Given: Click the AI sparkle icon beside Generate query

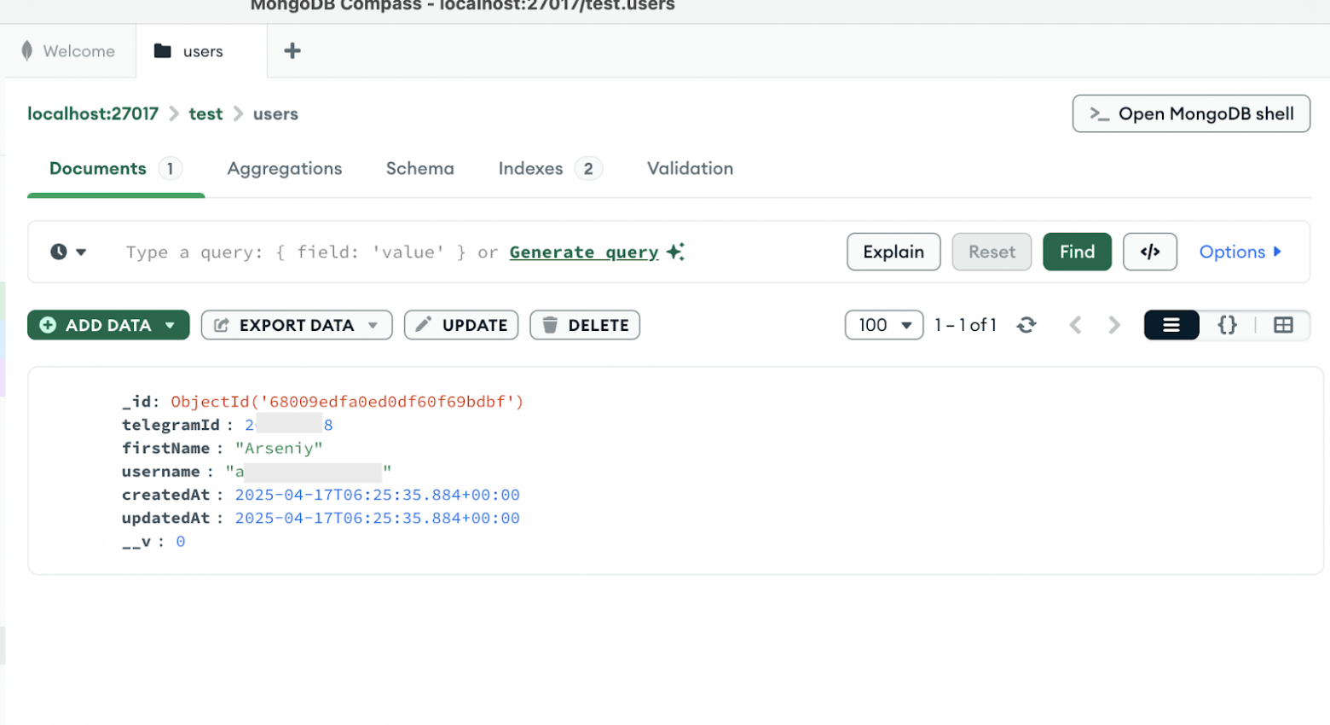Looking at the screenshot, I should coord(675,252).
